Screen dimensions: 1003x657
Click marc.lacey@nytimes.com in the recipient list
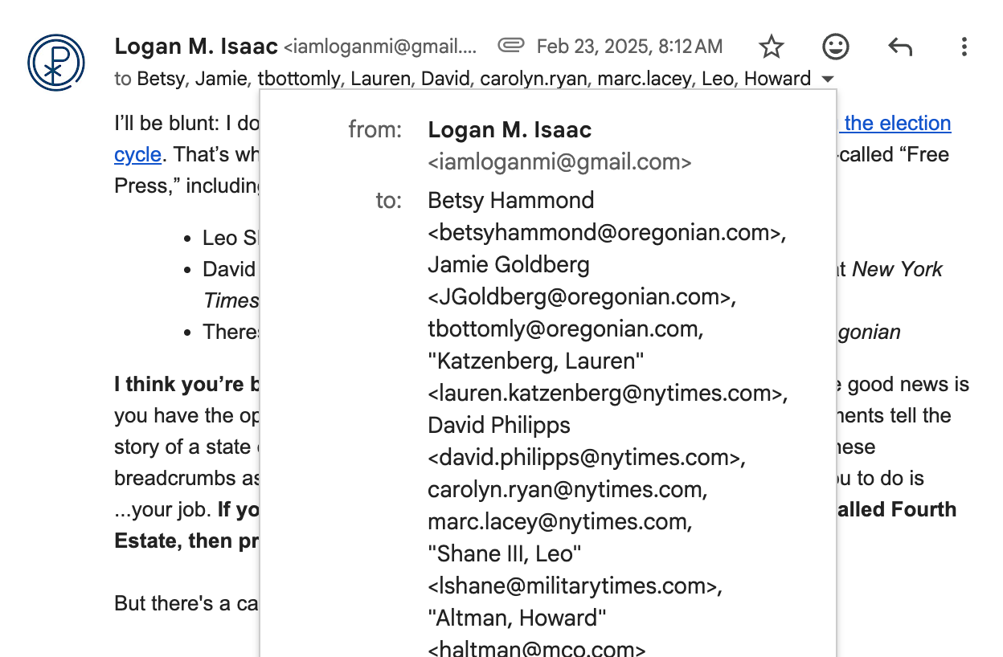tap(559, 522)
